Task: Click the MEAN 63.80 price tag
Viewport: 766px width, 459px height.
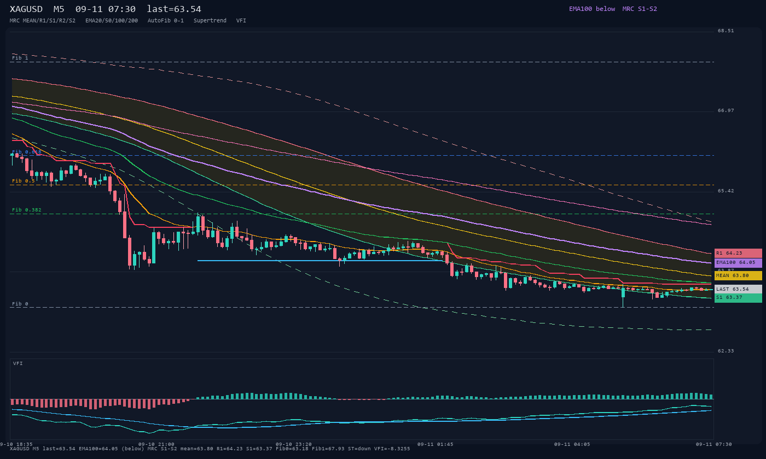Action: click(738, 276)
